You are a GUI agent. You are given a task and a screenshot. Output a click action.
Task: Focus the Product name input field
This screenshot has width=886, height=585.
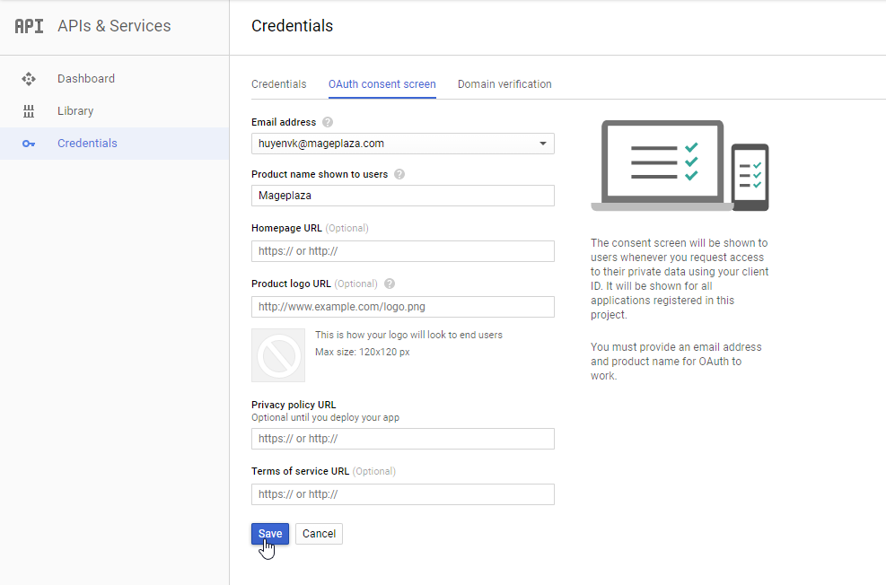[x=402, y=196]
